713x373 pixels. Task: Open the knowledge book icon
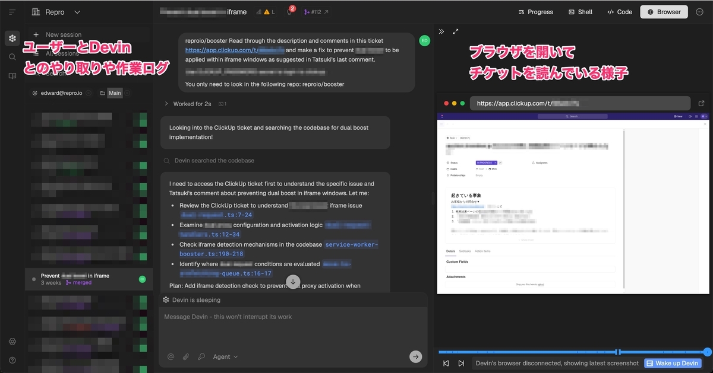12,76
